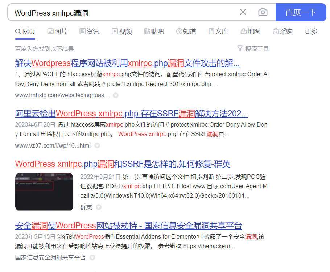Open the www.hnhxlc.com source URL
The image size is (330, 272).
coord(62,95)
